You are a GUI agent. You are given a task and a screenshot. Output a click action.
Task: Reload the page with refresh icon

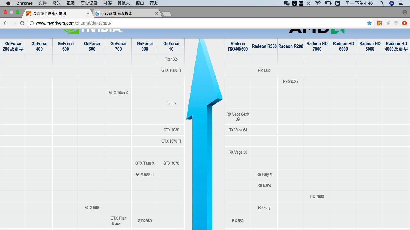tap(22, 23)
